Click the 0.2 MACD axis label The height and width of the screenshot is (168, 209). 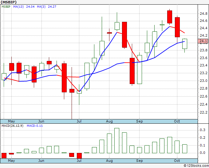coord(203,138)
